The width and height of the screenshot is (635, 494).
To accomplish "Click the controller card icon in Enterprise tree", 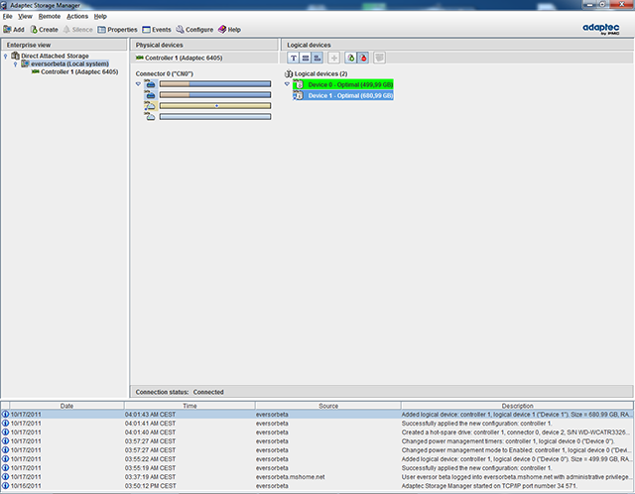I will 36,71.
